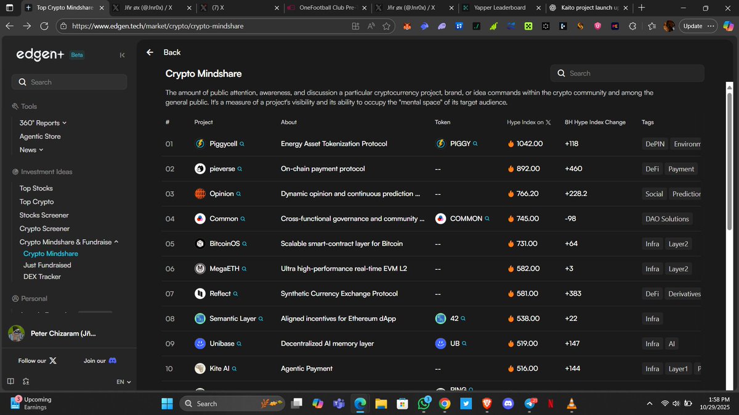Expand the News menu
Screen dimensions: 739x415
[x=31, y=149]
